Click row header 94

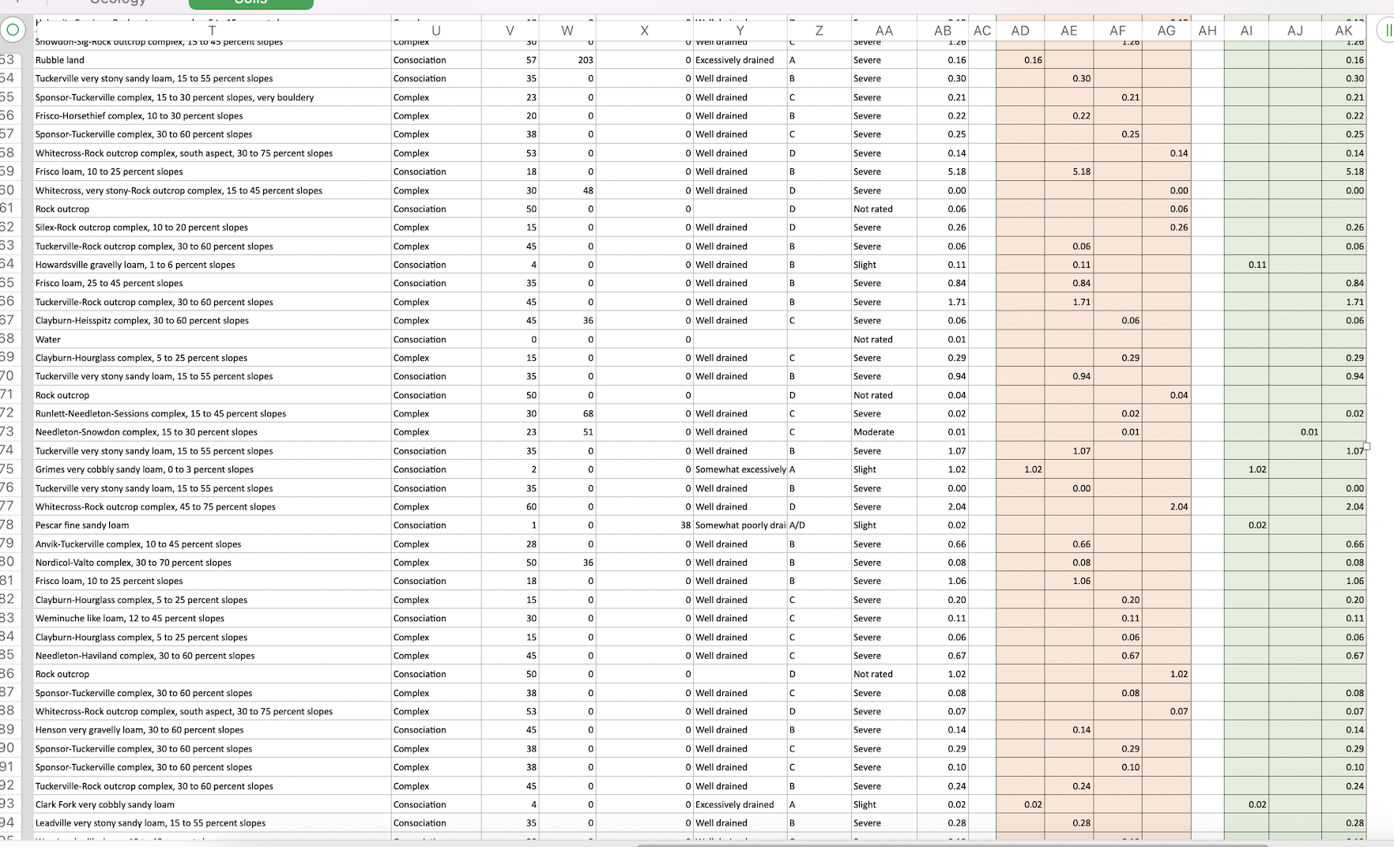[11, 823]
